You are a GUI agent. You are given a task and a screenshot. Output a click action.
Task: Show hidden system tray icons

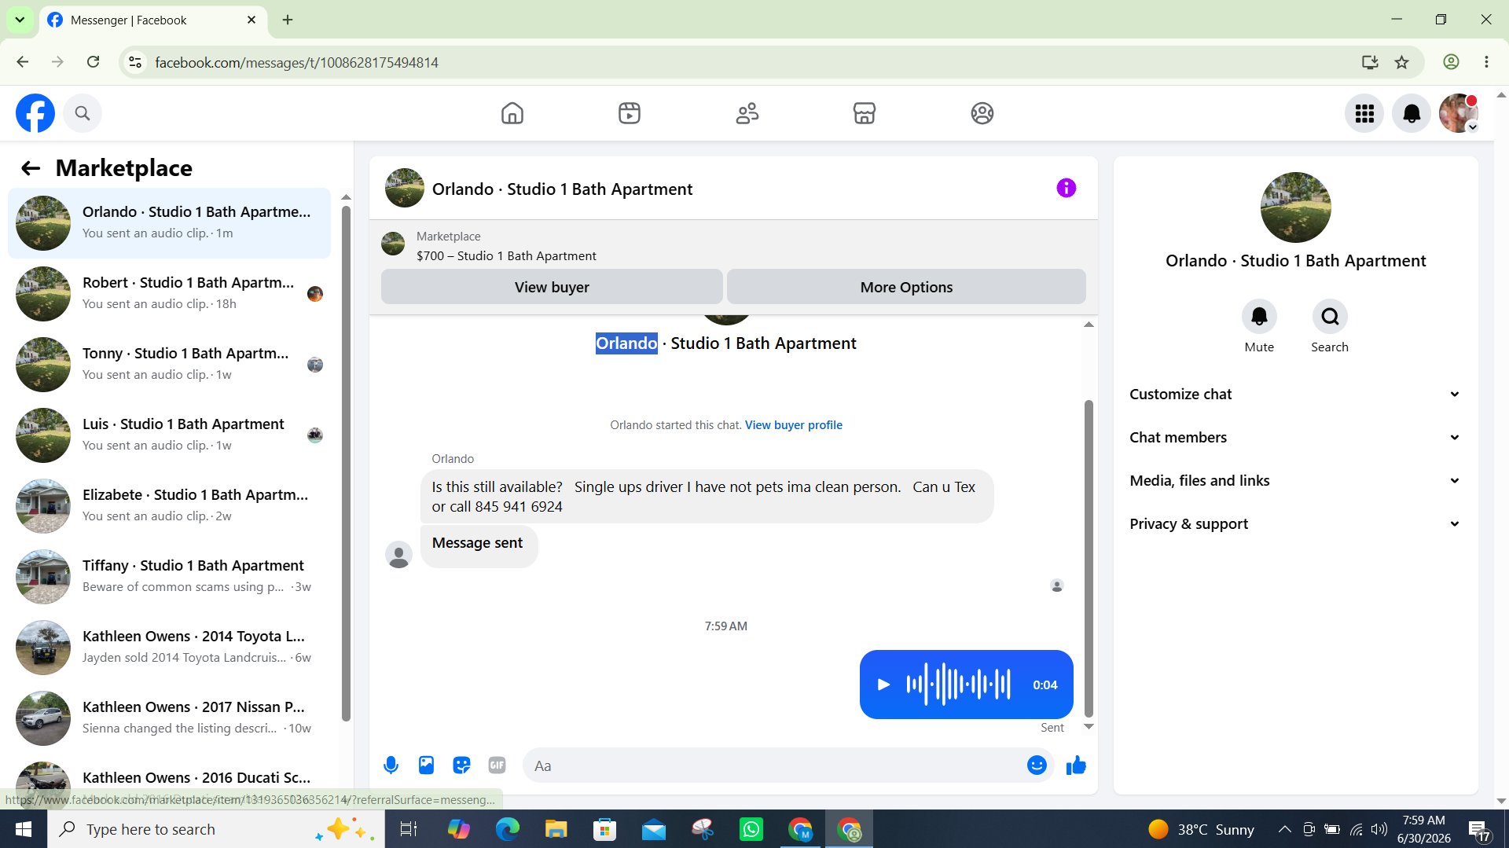(x=1284, y=829)
